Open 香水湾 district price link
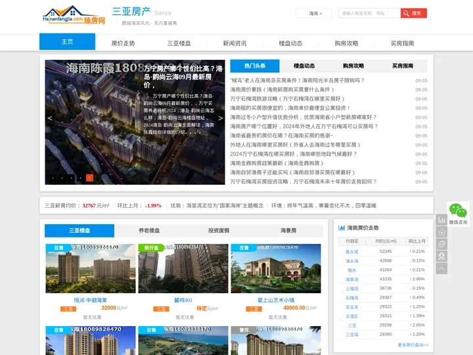 point(351,252)
